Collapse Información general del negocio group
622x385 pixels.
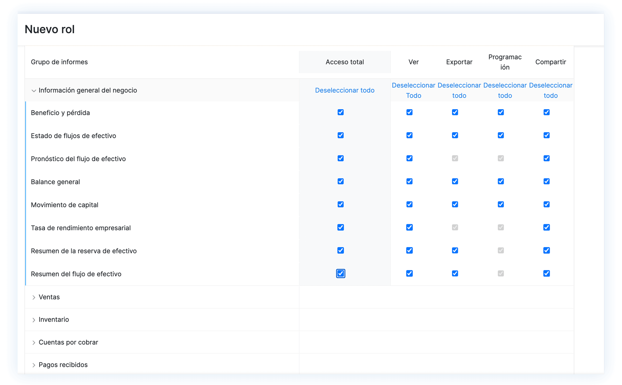[33, 91]
